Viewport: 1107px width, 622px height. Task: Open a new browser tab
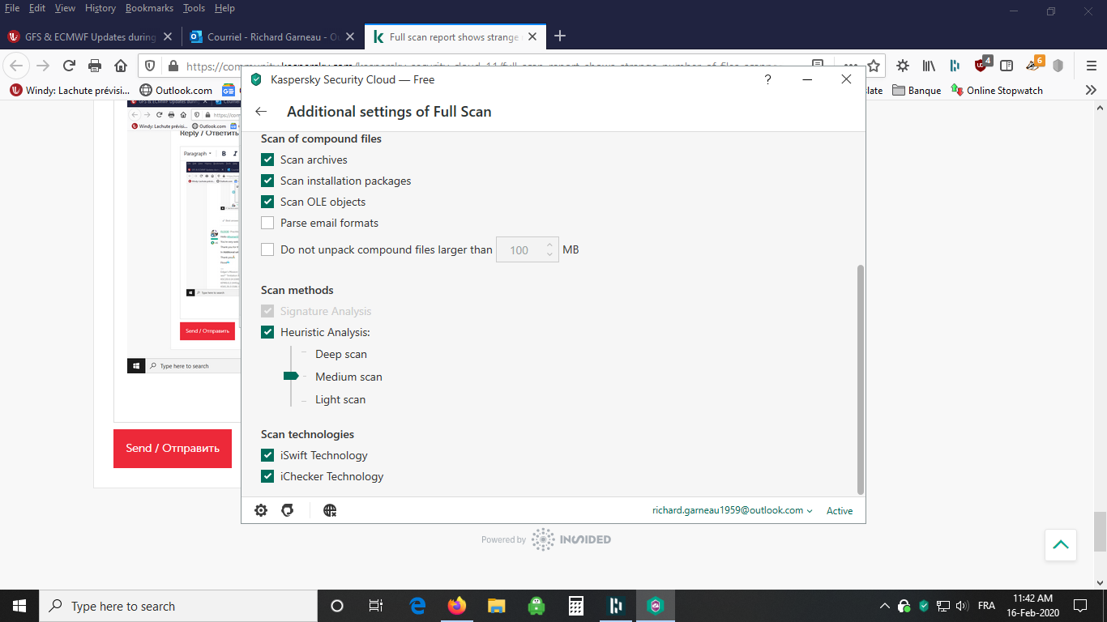559,36
